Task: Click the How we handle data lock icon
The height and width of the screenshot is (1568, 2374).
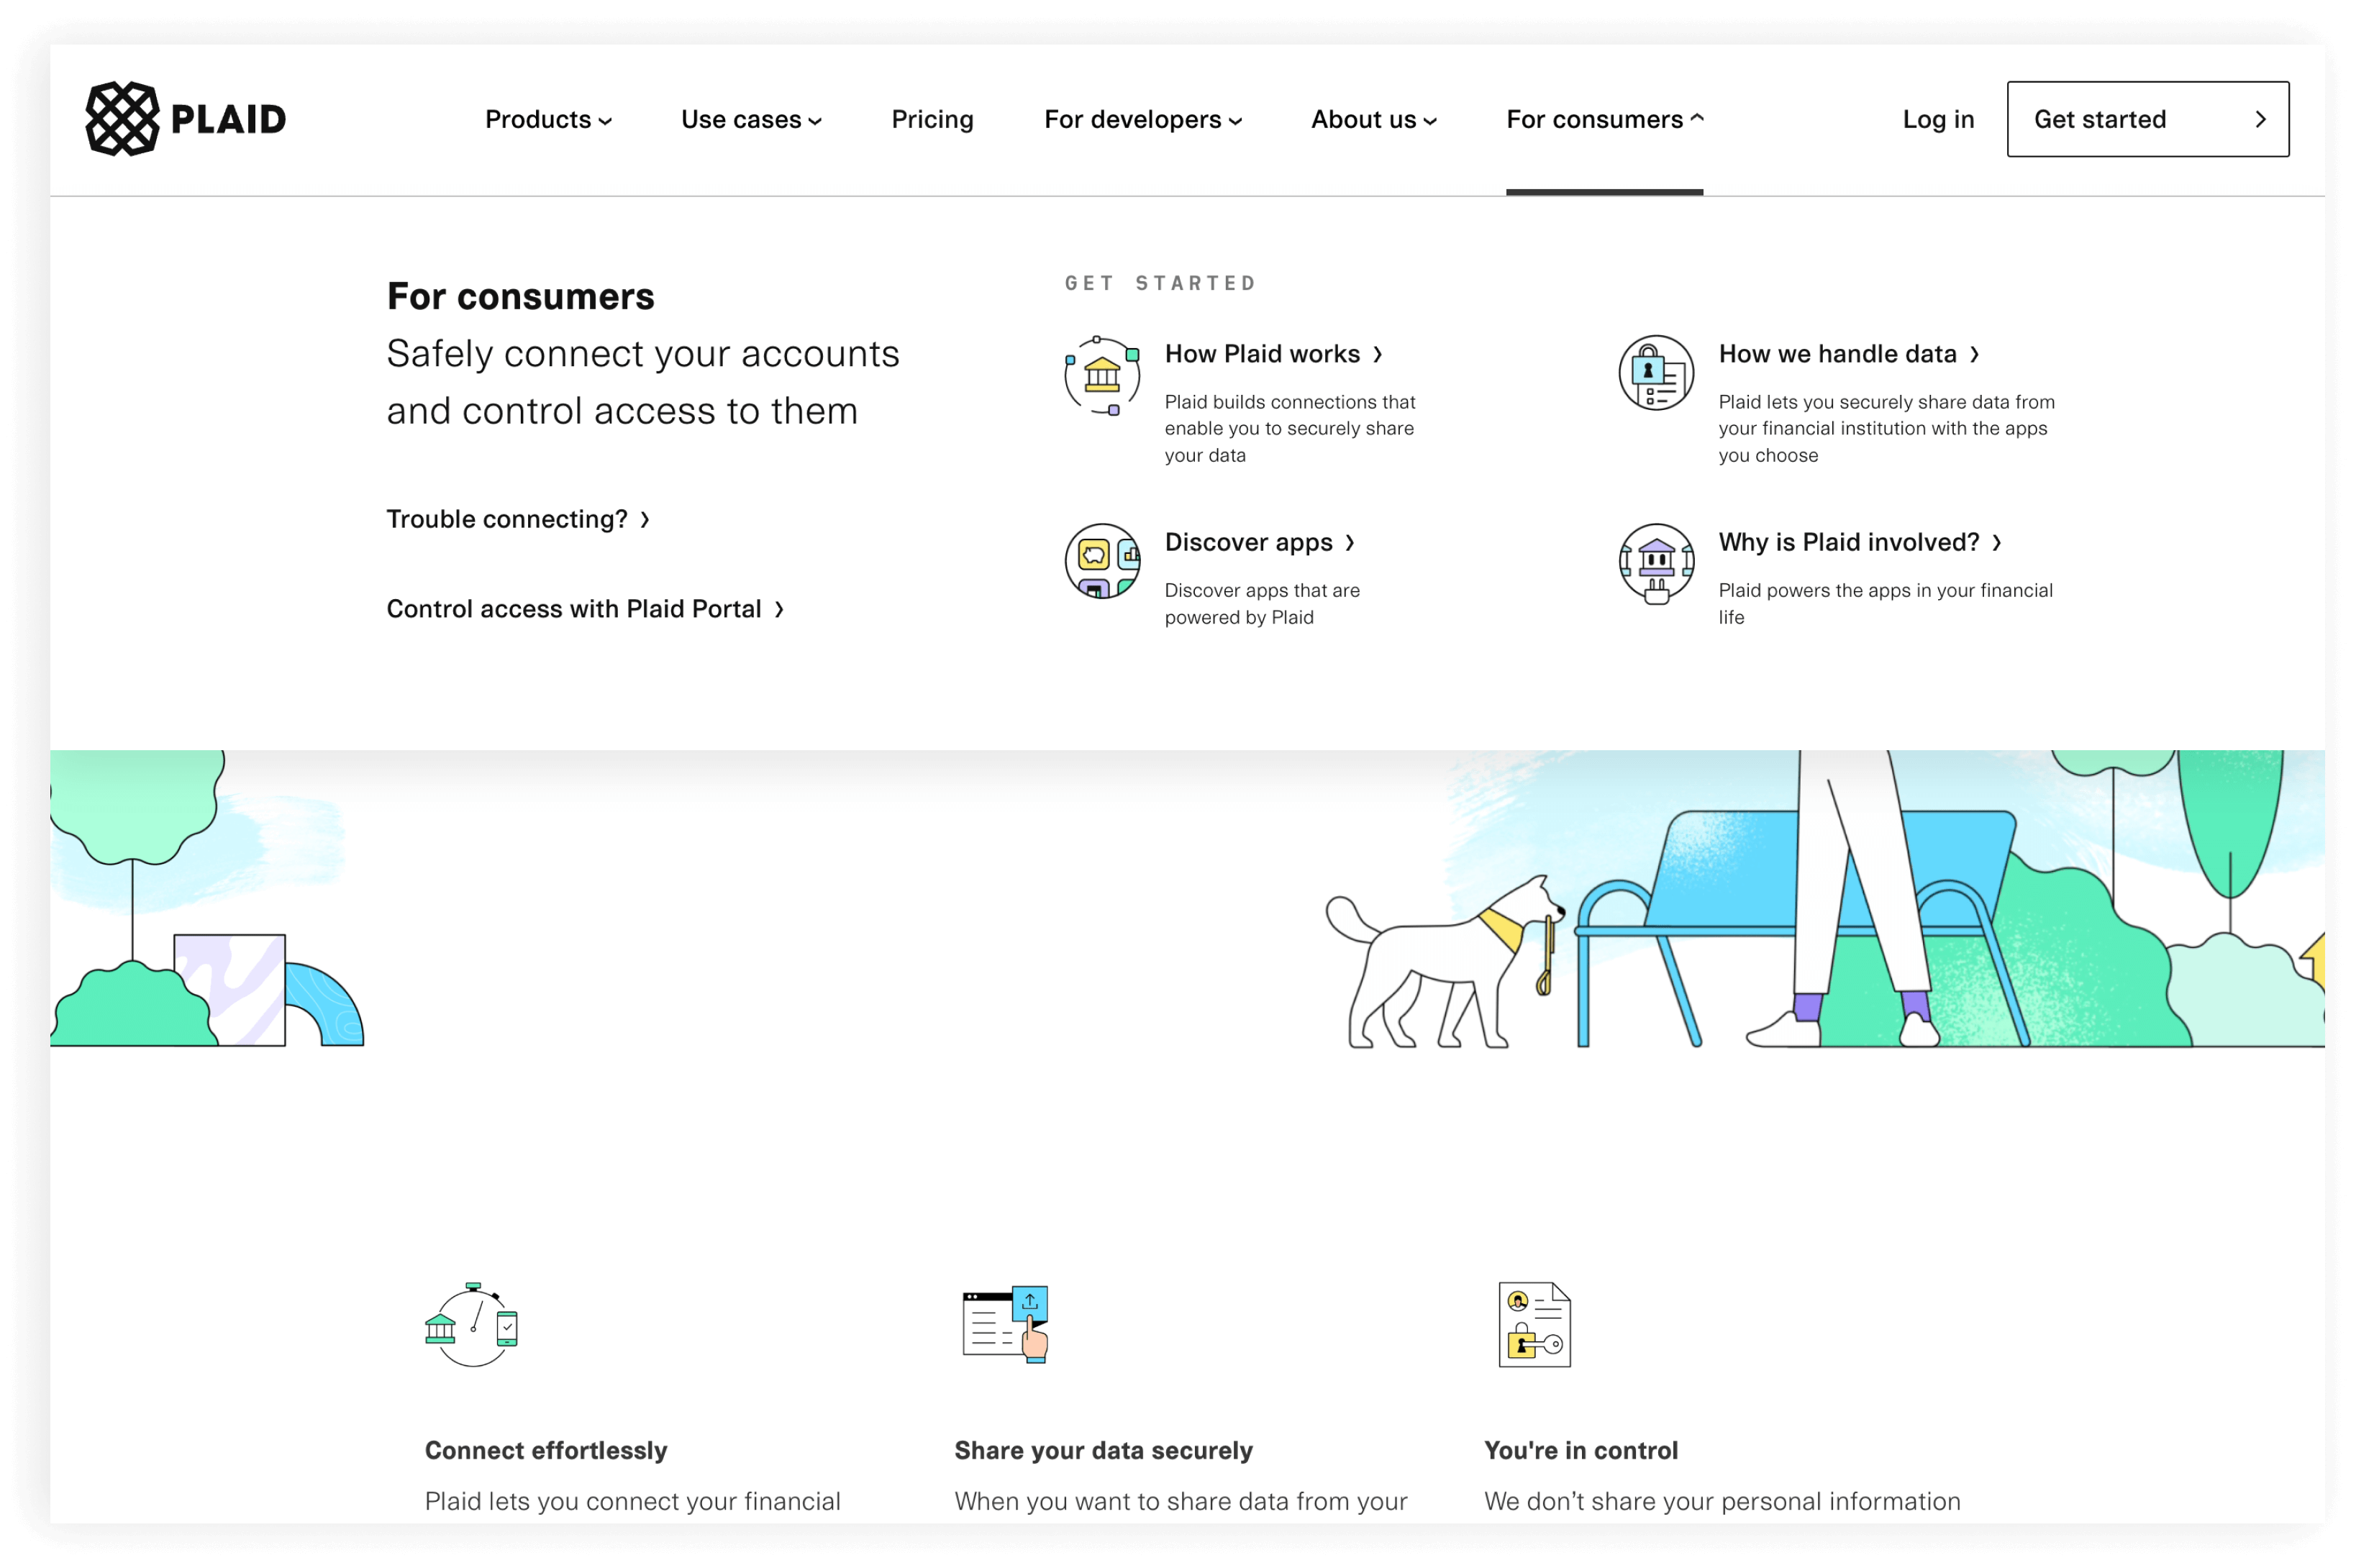Action: pyautogui.click(x=1656, y=373)
